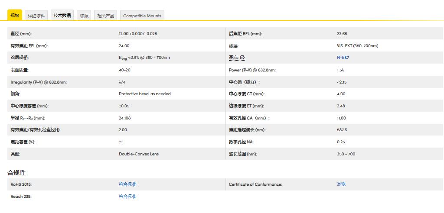Click 符合标准 link for Reach 235

(x=127, y=197)
